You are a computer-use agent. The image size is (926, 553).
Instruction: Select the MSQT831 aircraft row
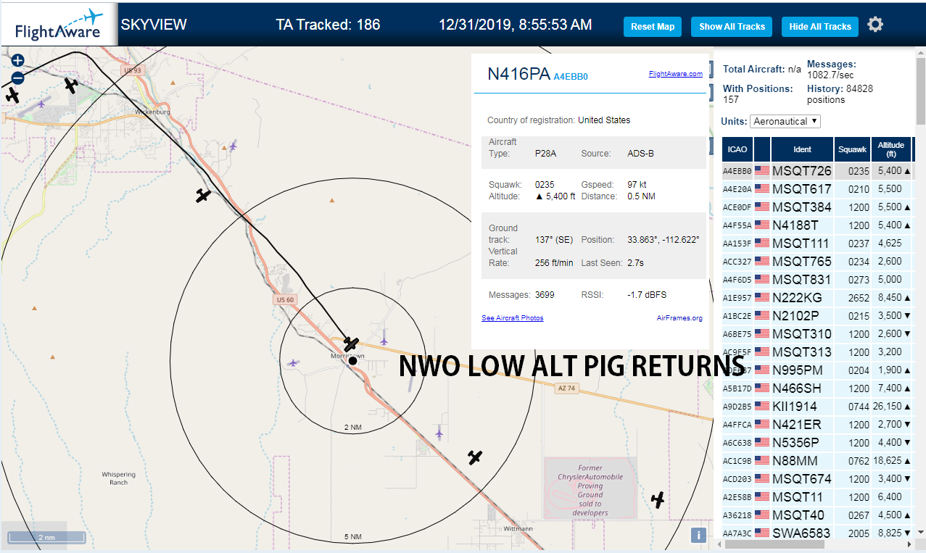pyautogui.click(x=817, y=280)
